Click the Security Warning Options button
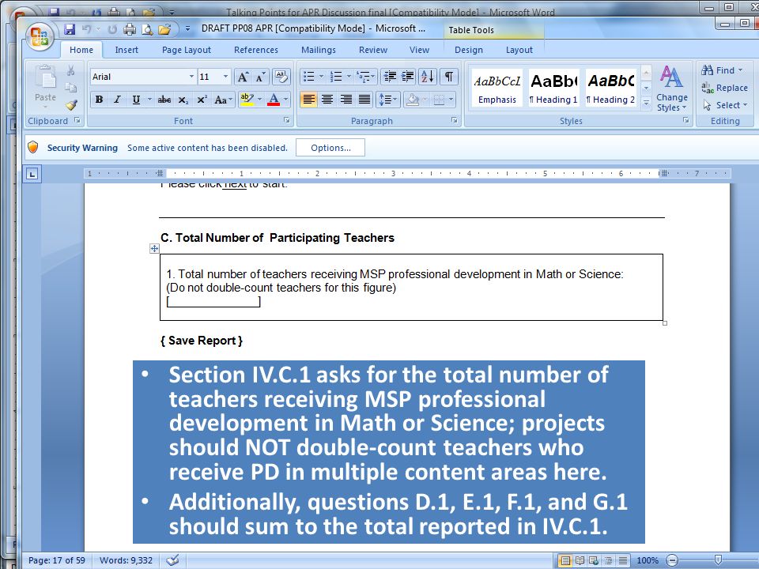Viewport: 759px width, 569px height. [x=330, y=148]
